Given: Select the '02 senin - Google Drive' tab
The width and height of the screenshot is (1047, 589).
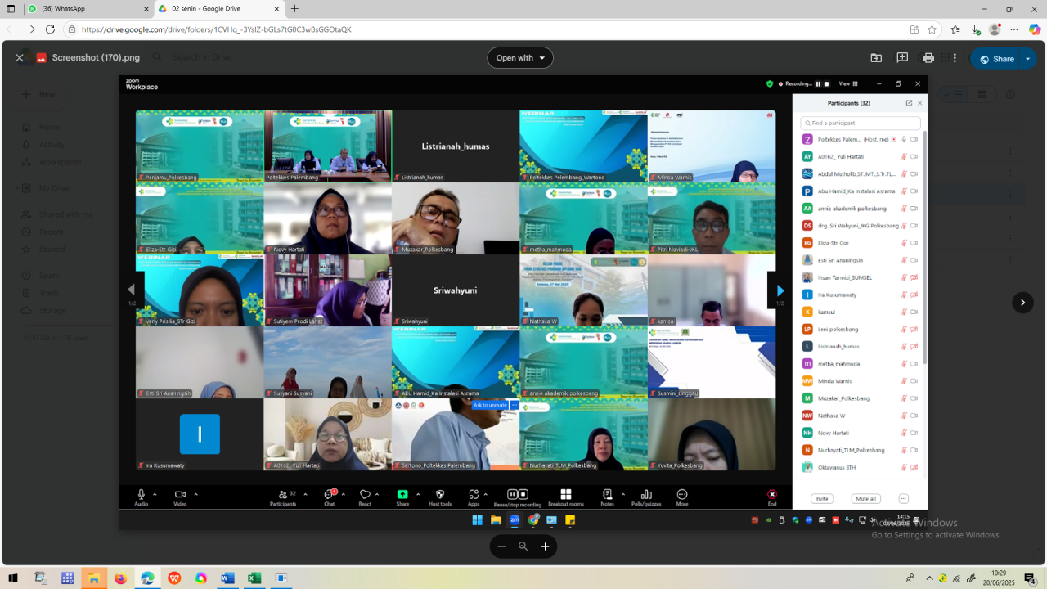Looking at the screenshot, I should point(217,9).
